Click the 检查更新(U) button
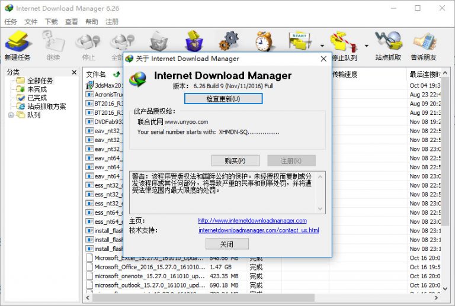Image resolution: width=455 pixels, height=306 pixels. click(223, 98)
